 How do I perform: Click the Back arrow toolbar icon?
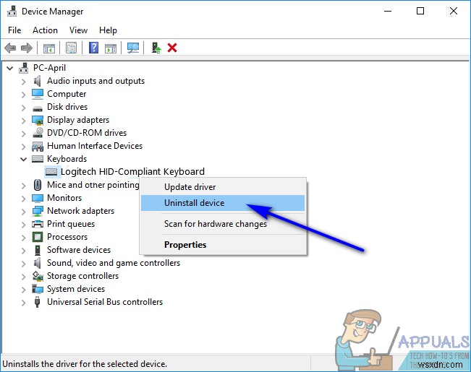[10, 48]
